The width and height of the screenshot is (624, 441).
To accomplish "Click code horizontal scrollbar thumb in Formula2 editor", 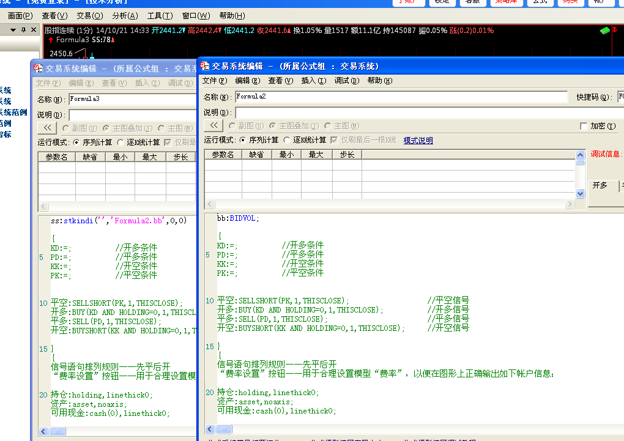I will [224, 429].
